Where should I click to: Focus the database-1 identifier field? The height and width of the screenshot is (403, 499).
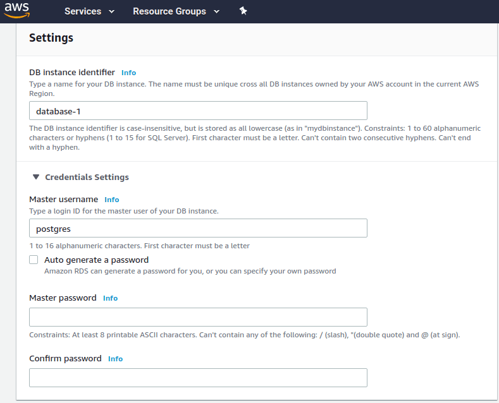pos(198,111)
